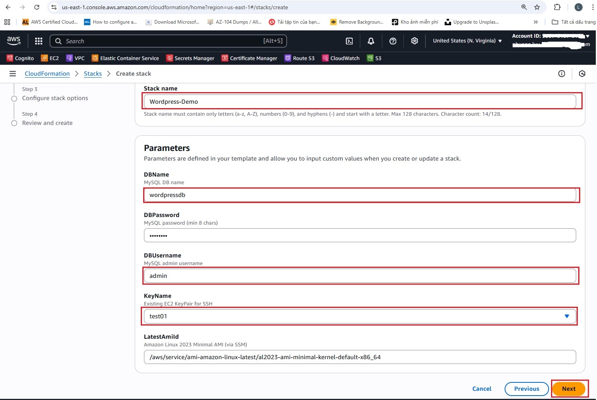Open AWS CloudShell terminal icon
This screenshot has height=400, width=597.
coord(349,41)
